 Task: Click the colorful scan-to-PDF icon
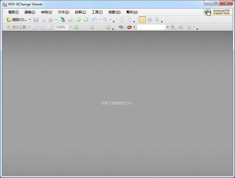click(62, 20)
